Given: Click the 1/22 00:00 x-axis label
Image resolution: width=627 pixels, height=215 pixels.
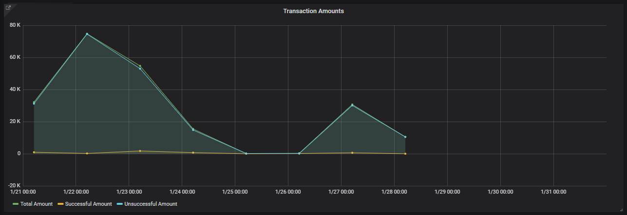Looking at the screenshot, I should point(76,192).
